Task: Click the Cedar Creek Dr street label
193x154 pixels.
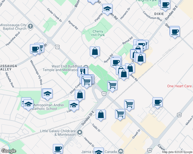Action: click(x=54, y=15)
